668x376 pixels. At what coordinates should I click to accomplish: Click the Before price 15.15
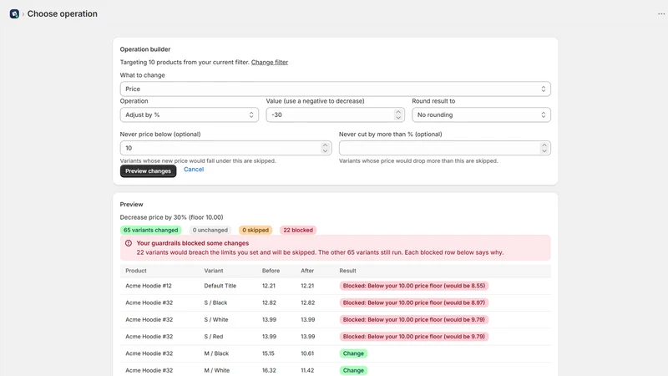click(268, 353)
